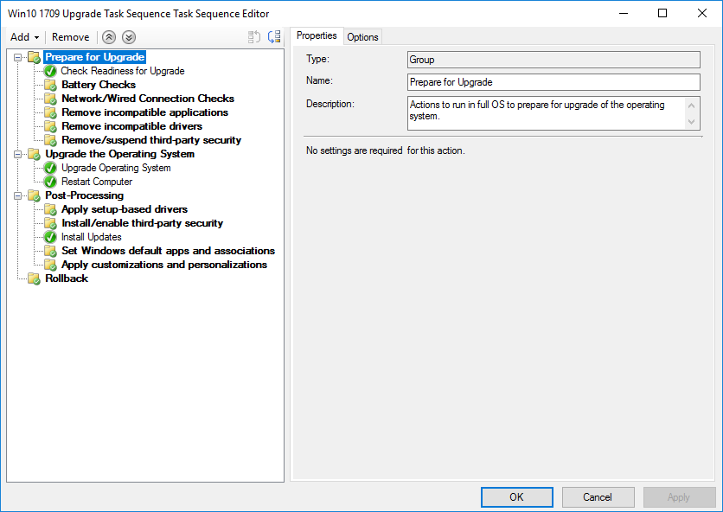
Task: Click the move down double-chevron icon
Action: coord(129,37)
